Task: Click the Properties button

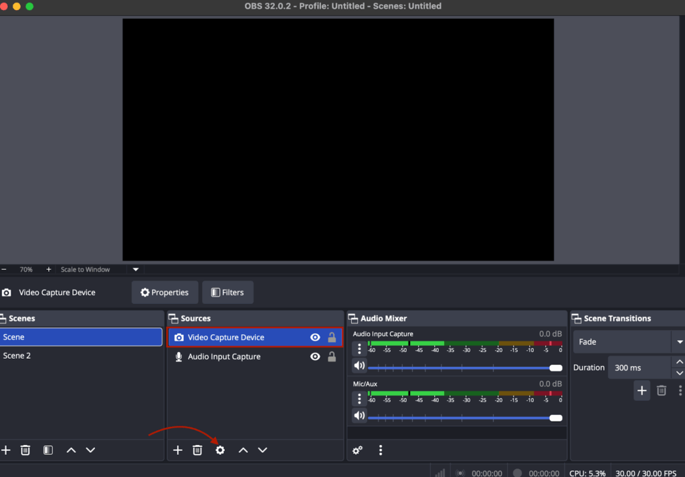Action: pyautogui.click(x=165, y=293)
